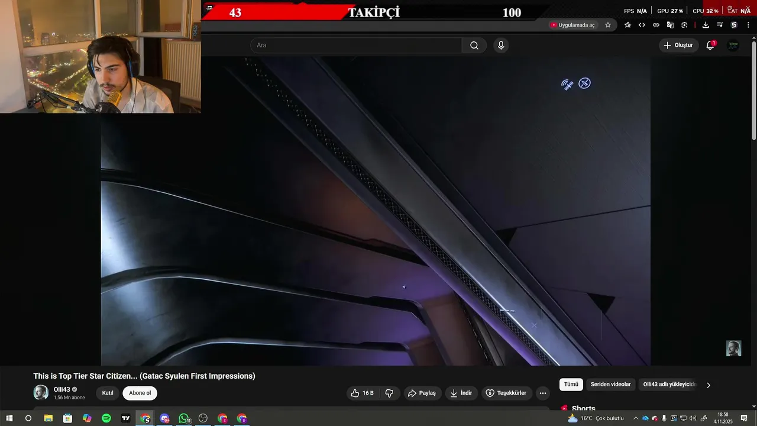Open the media controls playlist icon

720,25
